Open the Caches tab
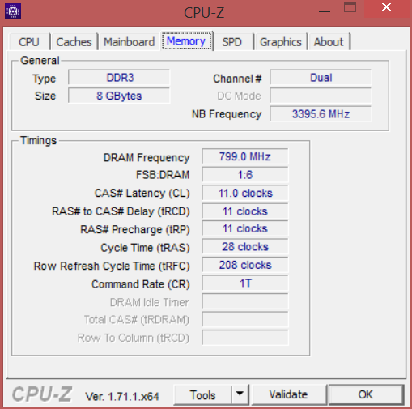This screenshot has width=412, height=409. click(74, 42)
